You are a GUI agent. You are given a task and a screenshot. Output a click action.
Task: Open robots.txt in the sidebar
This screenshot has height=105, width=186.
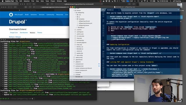[79, 51]
